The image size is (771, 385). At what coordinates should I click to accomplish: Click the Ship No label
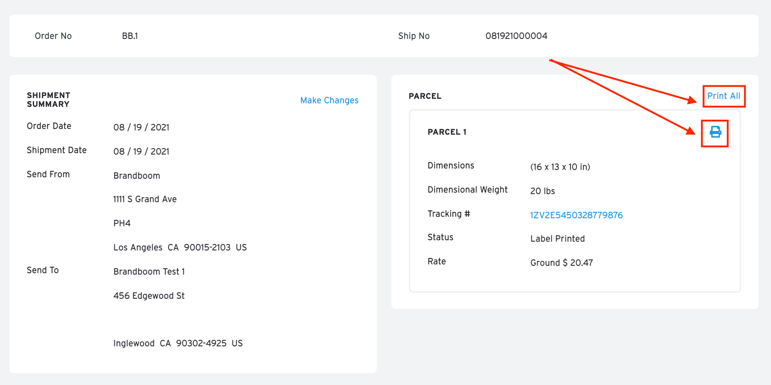(x=414, y=36)
